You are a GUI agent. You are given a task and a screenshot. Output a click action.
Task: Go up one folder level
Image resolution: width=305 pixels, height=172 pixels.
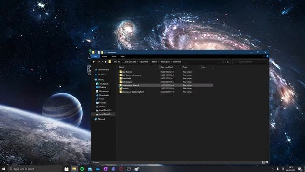coord(106,62)
